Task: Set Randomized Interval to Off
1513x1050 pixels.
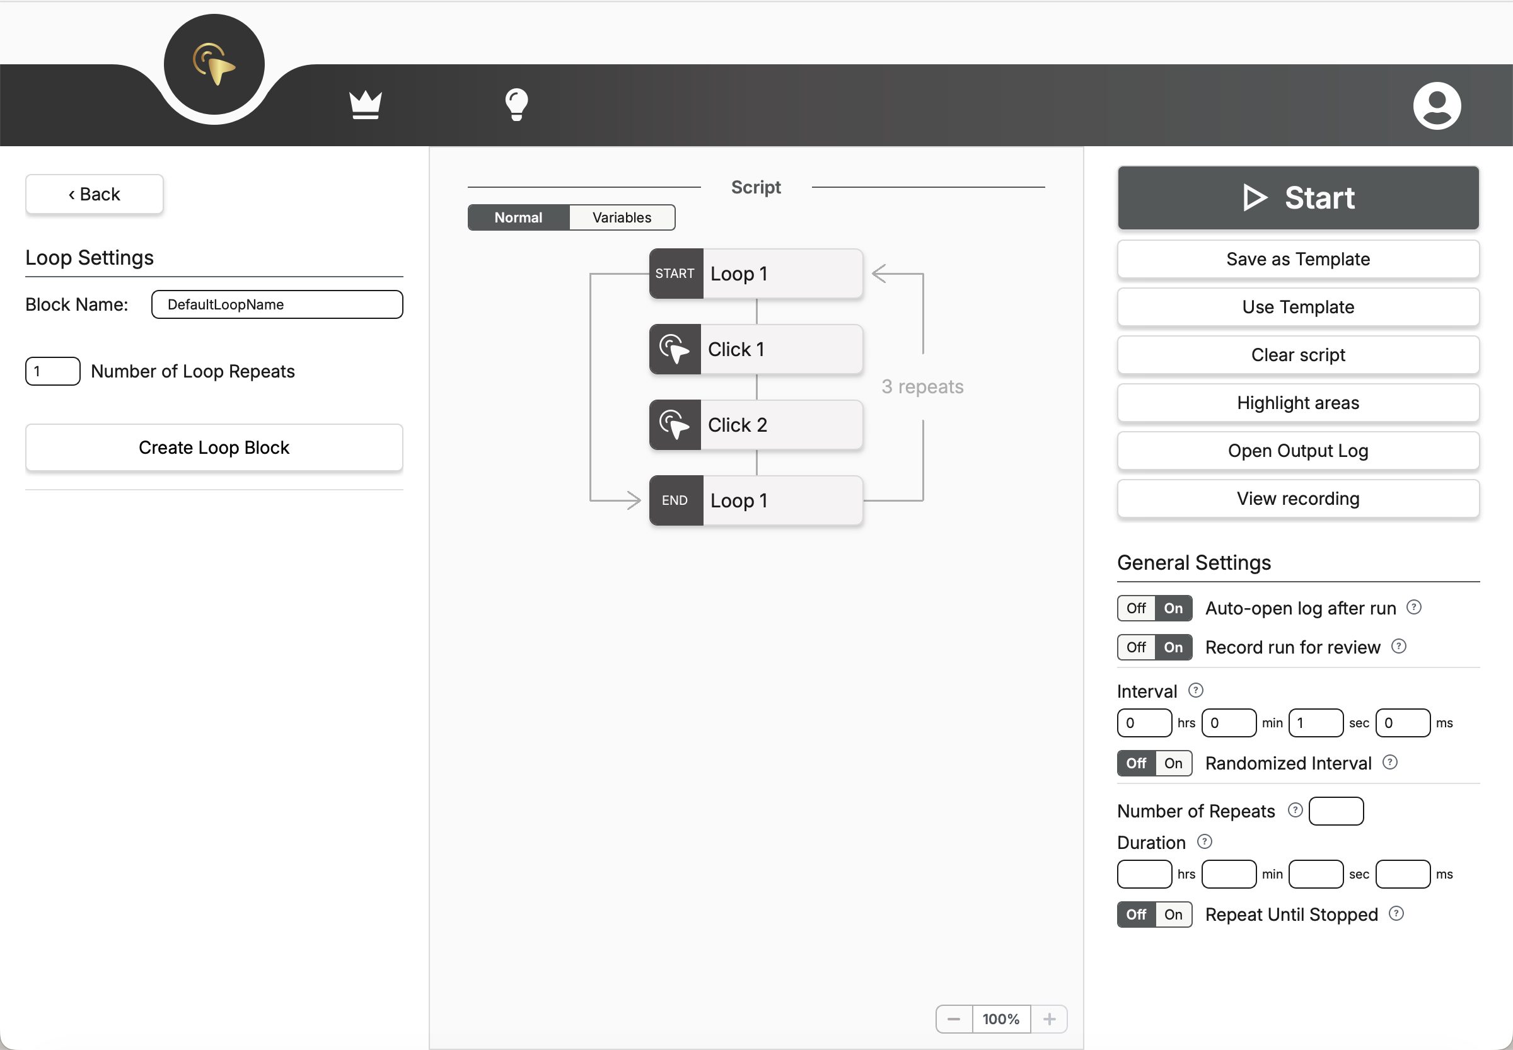Action: (1137, 763)
